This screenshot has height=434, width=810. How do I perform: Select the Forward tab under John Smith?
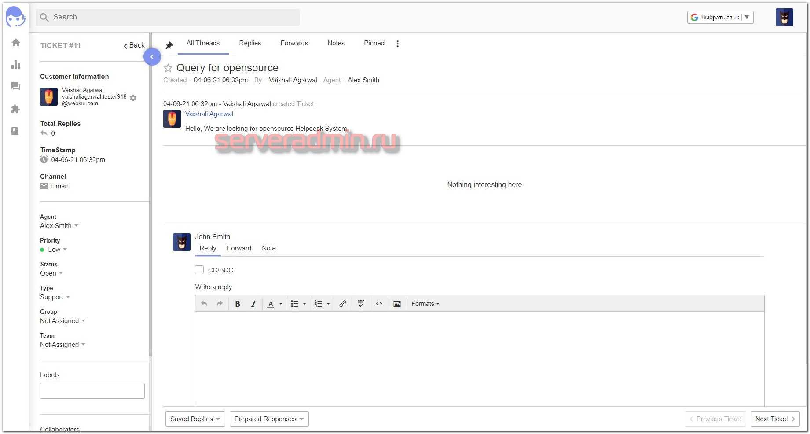pos(239,248)
